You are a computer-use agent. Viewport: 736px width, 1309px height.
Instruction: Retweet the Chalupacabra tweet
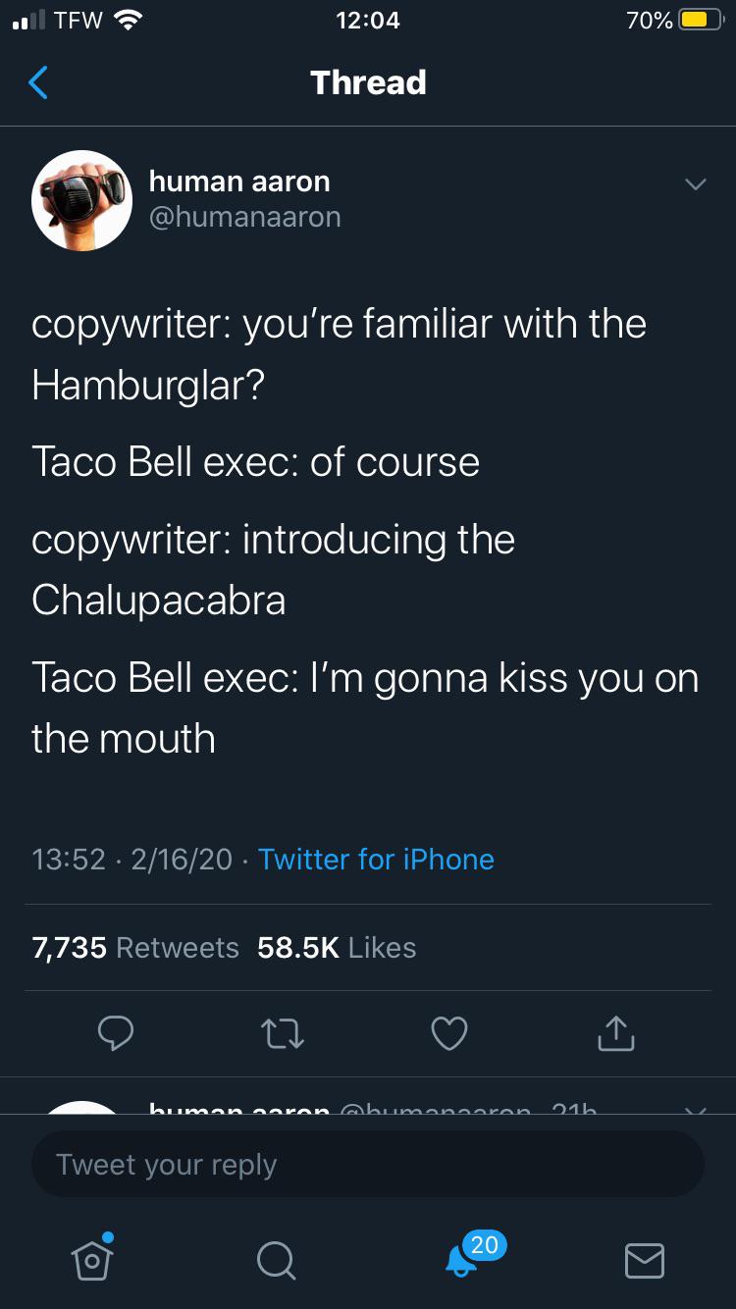283,1032
